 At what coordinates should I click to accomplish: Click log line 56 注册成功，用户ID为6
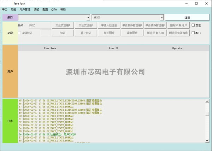pos(47,134)
